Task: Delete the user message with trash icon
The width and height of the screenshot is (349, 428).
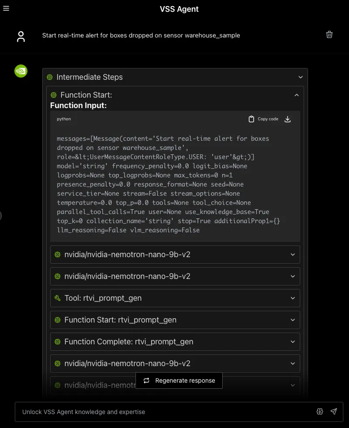Action: click(x=329, y=35)
